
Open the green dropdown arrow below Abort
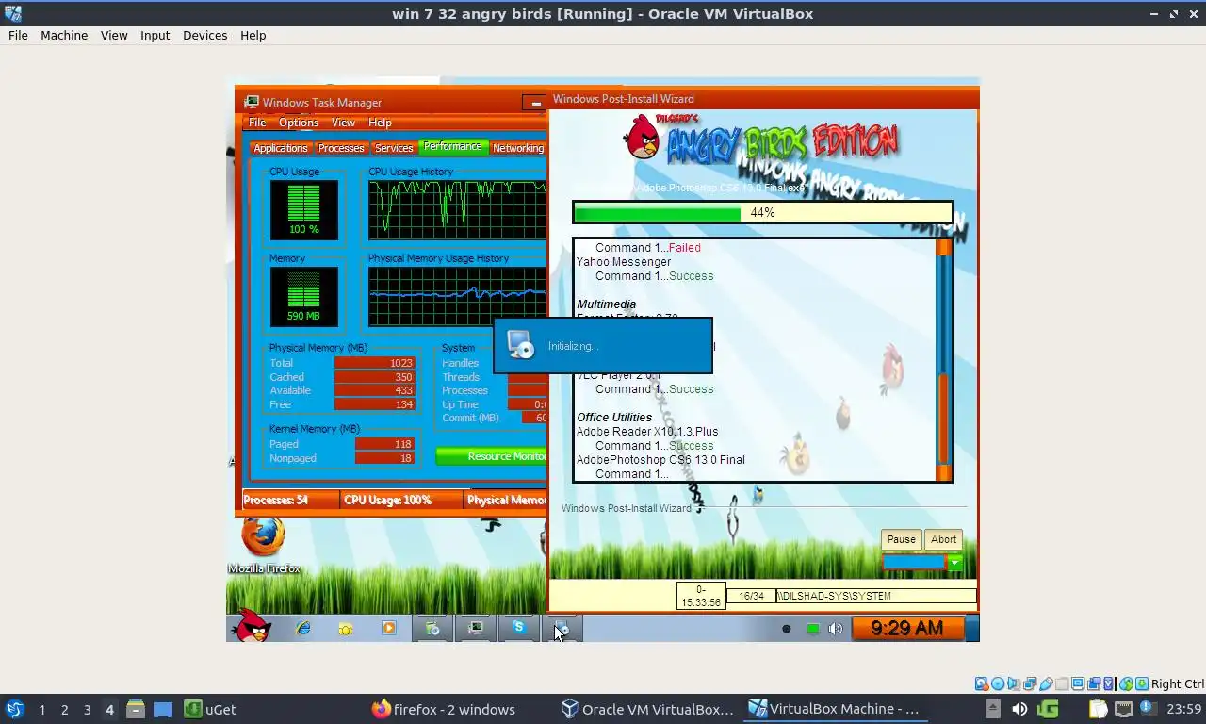[x=955, y=563]
